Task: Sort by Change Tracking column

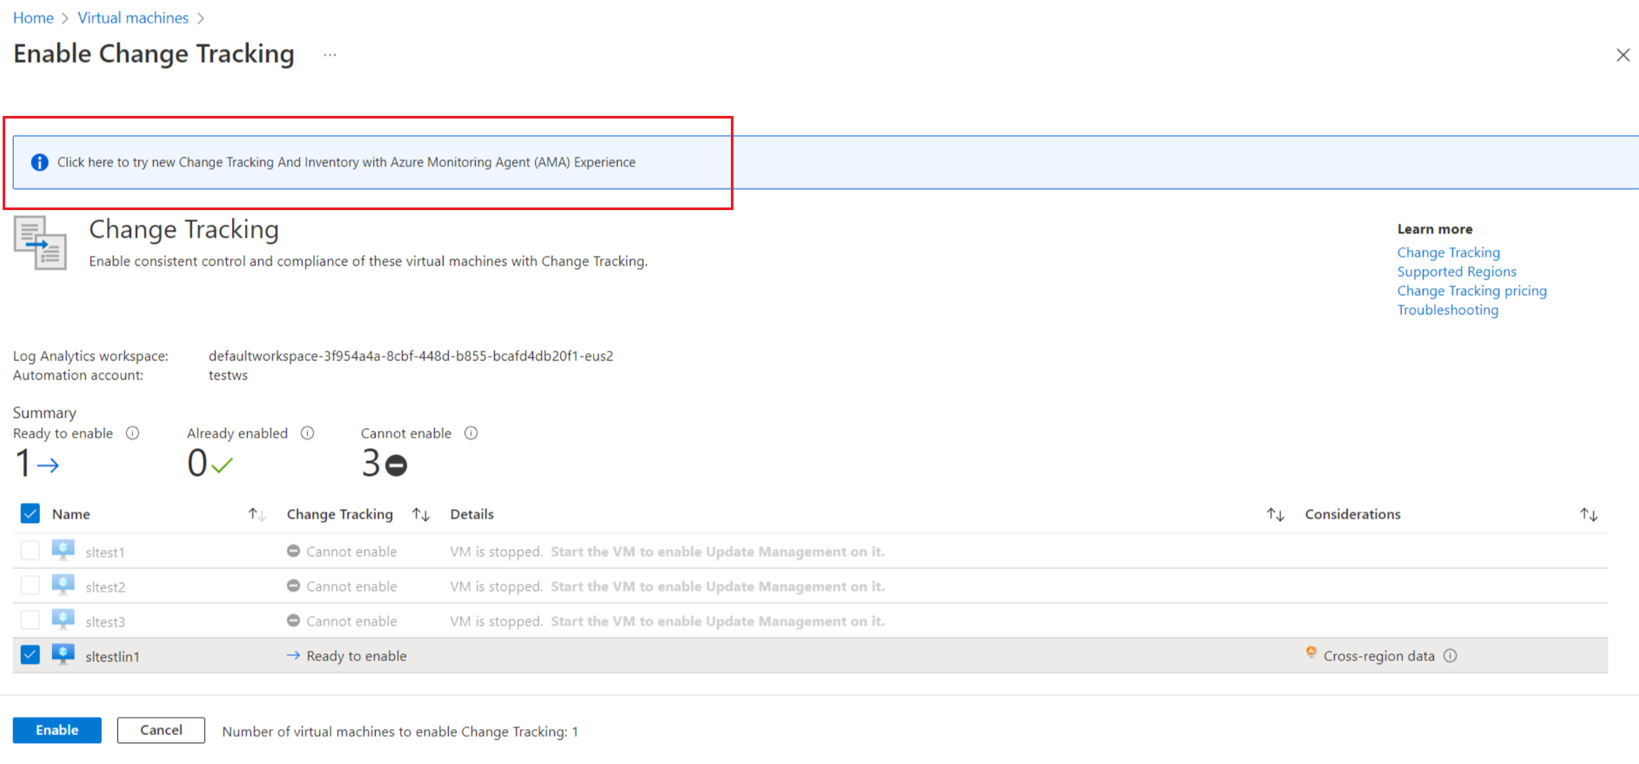Action: click(x=421, y=513)
